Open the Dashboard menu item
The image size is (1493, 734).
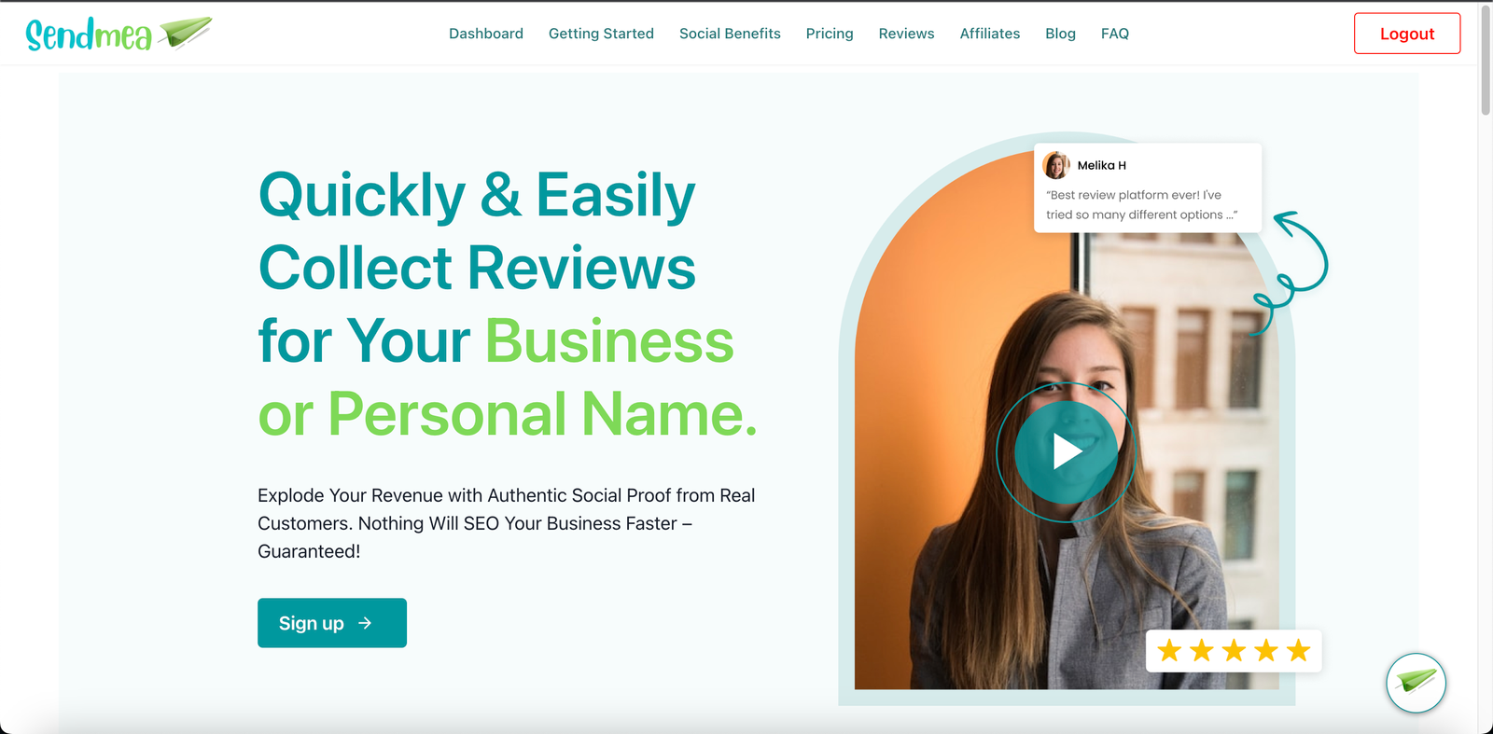(x=486, y=34)
